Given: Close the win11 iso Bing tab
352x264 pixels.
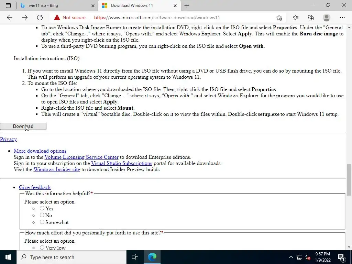Looking at the screenshot, I should pyautogui.click(x=93, y=5).
